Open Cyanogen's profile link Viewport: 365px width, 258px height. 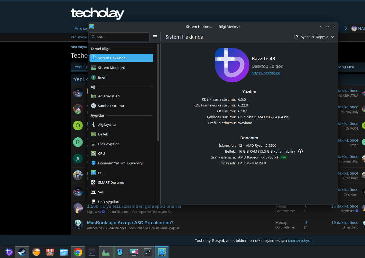pos(351,194)
